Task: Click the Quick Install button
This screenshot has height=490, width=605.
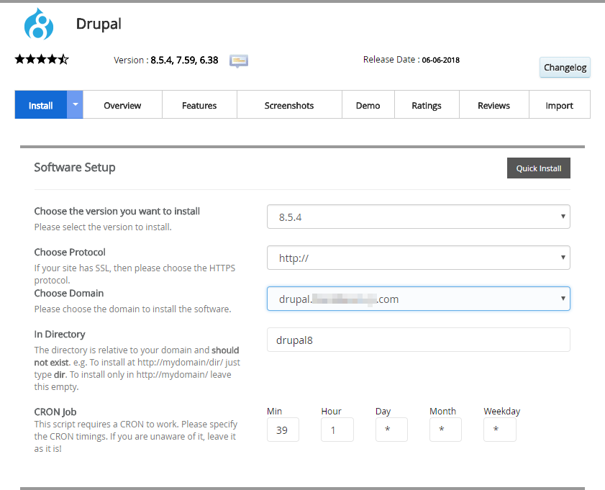Action: 539,168
